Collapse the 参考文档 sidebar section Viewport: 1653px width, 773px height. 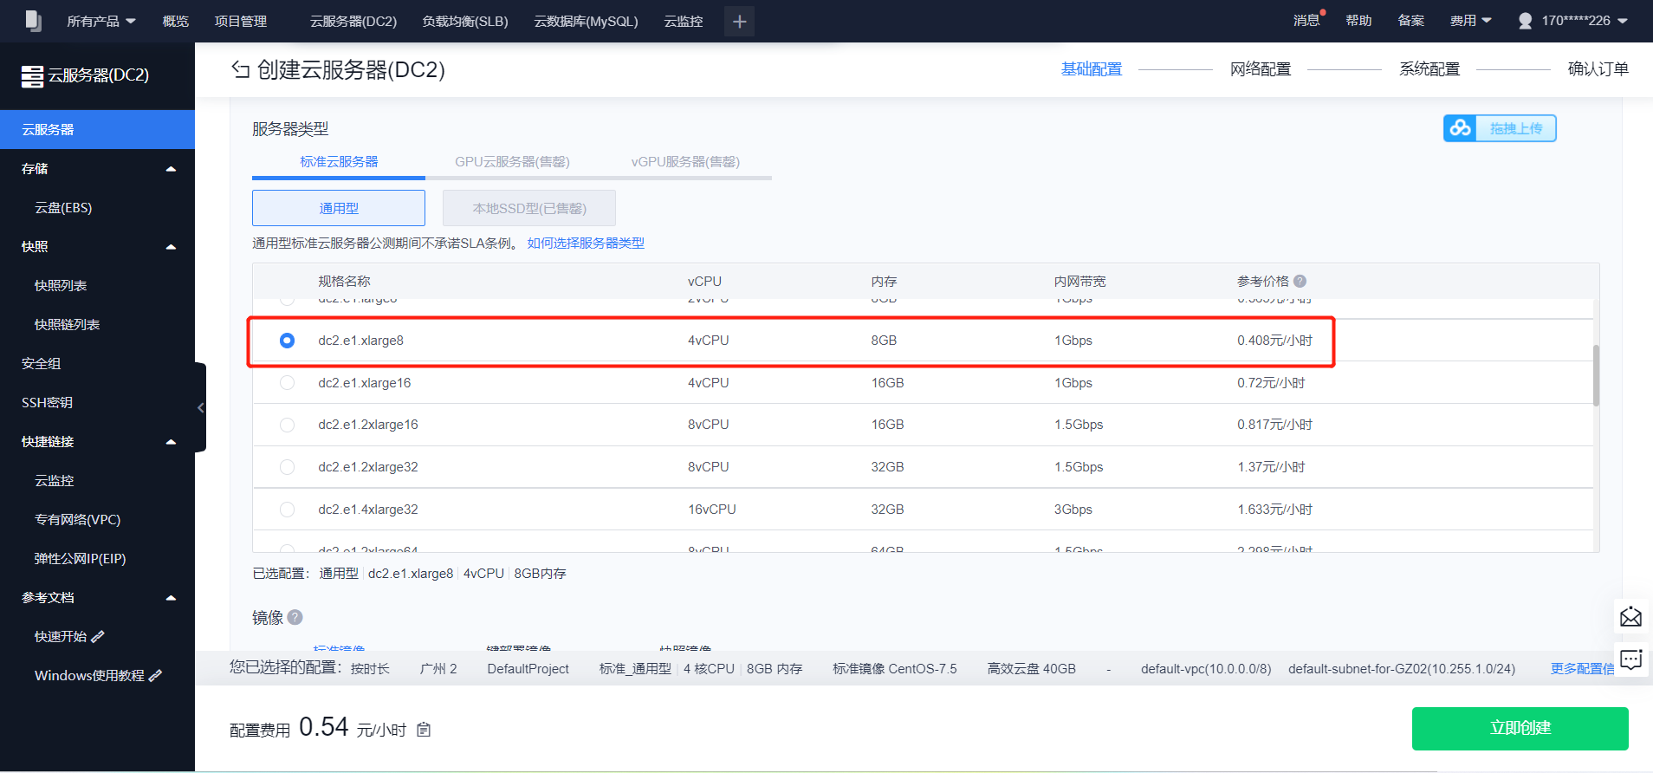tap(171, 598)
